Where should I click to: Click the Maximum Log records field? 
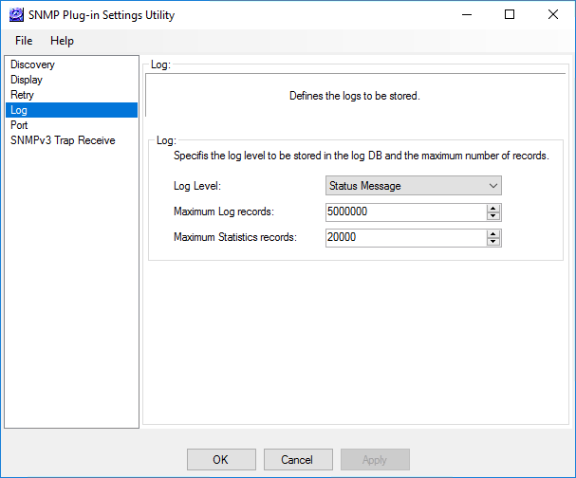403,212
